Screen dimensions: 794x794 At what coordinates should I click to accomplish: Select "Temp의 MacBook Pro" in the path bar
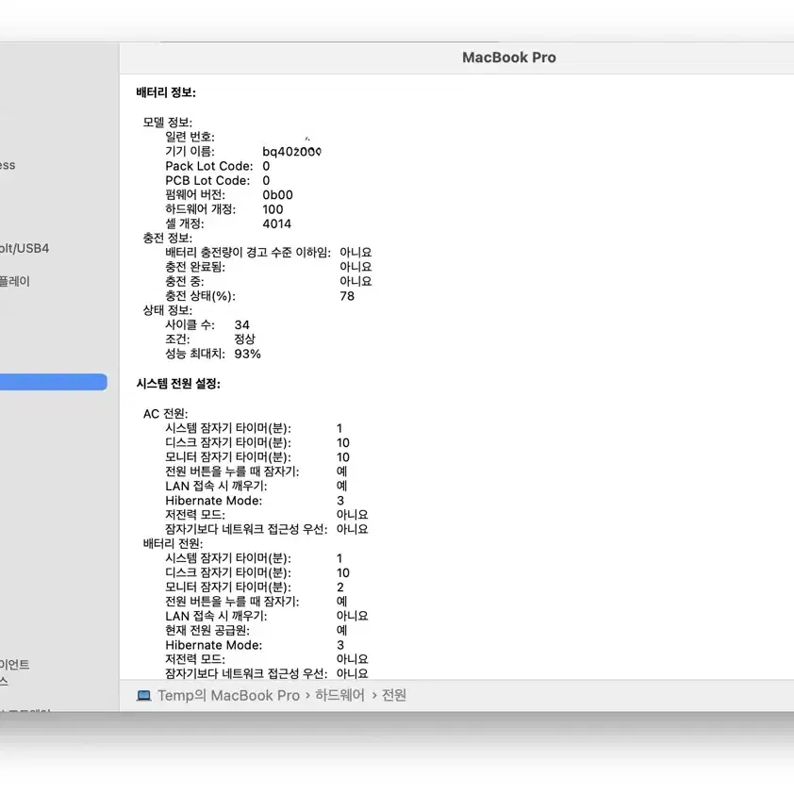(x=228, y=695)
